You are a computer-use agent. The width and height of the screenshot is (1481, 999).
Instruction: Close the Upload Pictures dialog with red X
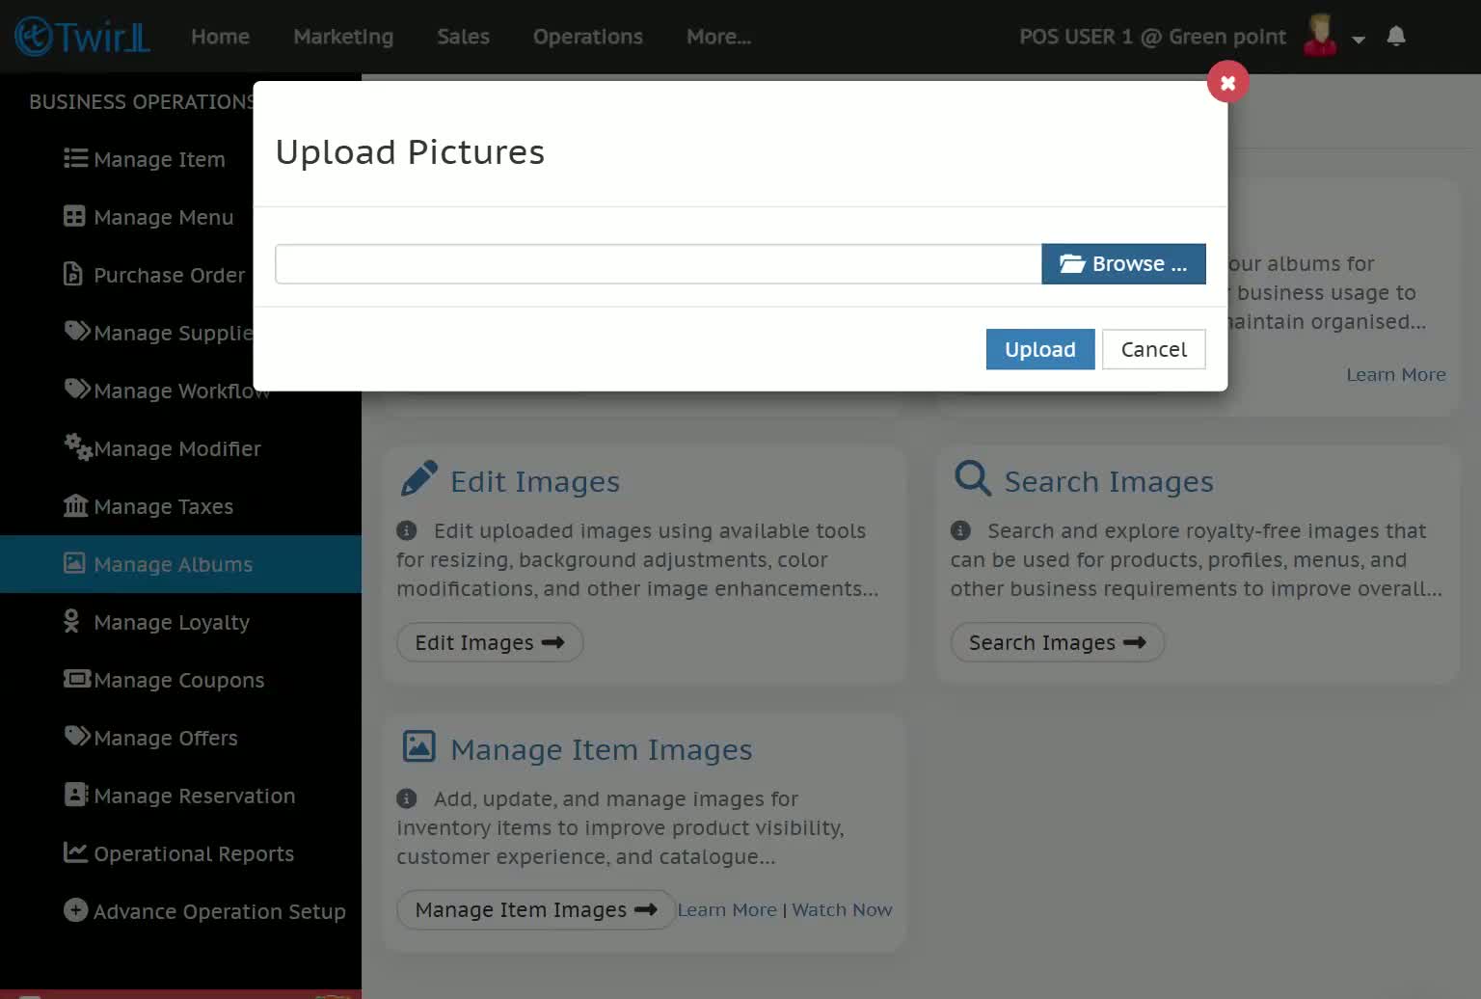(1227, 82)
